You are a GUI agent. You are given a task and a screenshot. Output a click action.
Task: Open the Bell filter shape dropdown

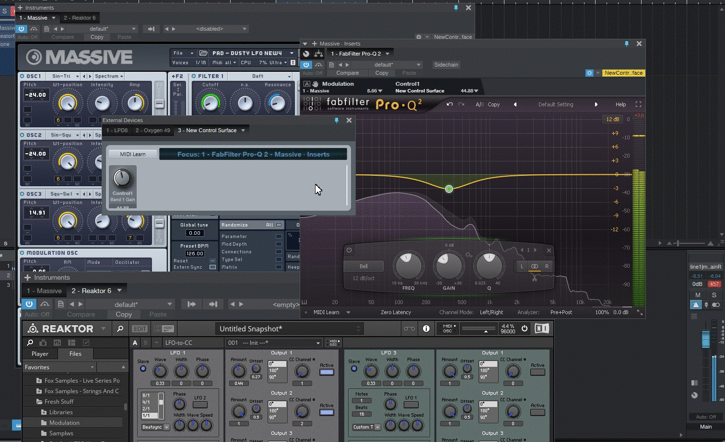(x=364, y=266)
